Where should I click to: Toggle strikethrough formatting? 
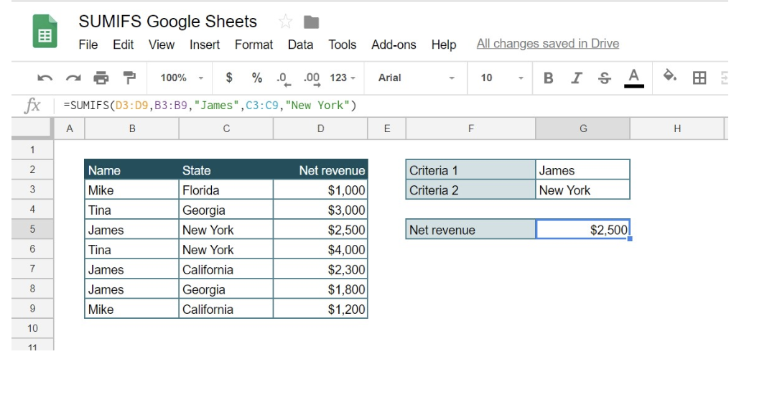pyautogui.click(x=605, y=78)
